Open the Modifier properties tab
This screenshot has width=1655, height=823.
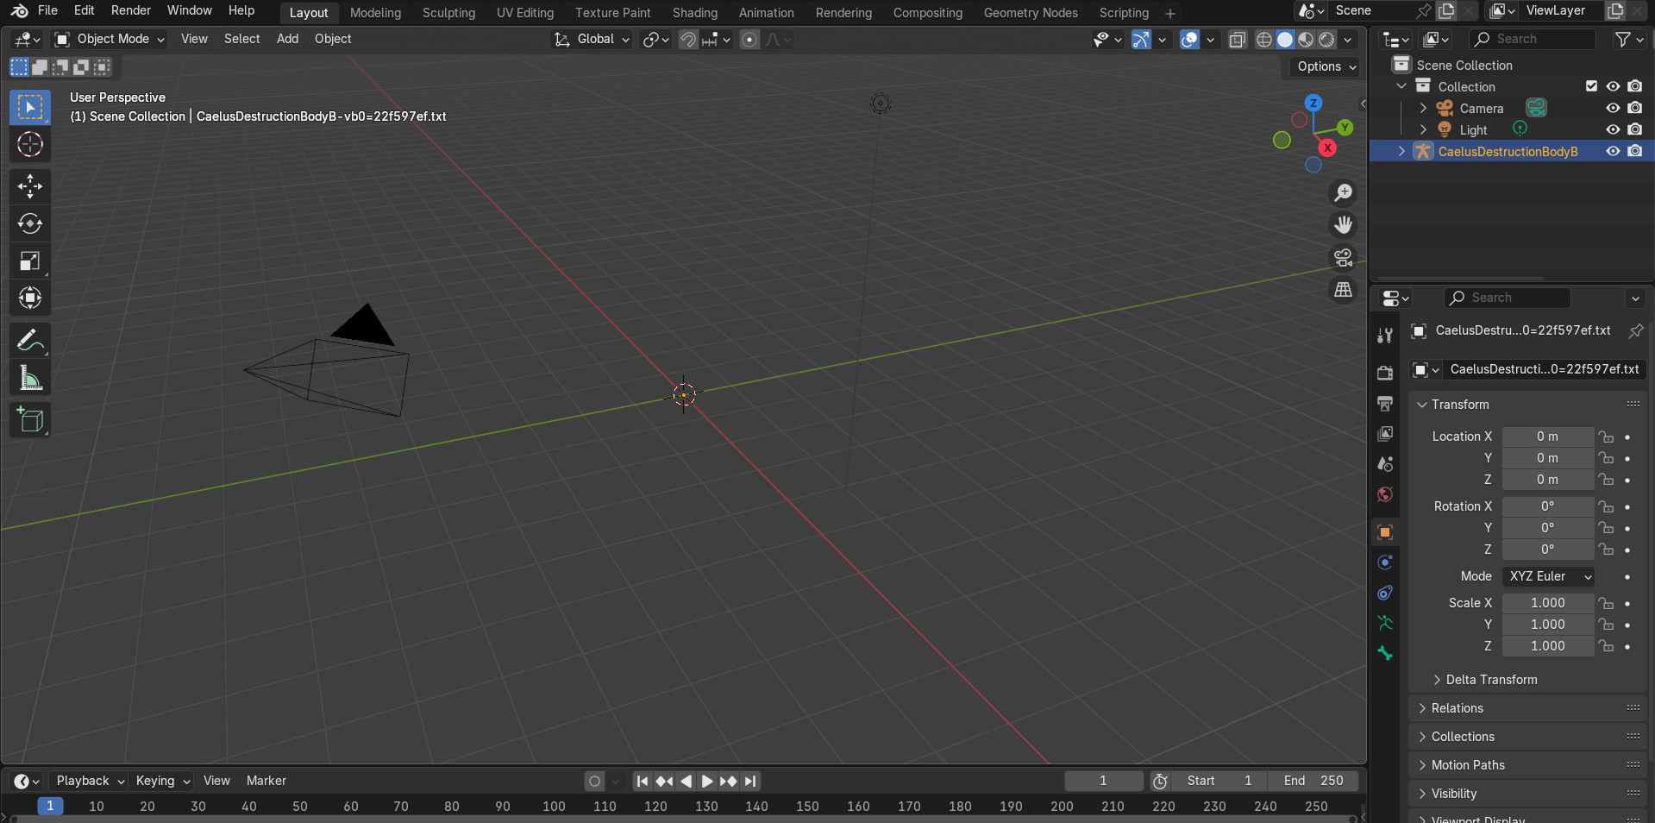(1385, 594)
